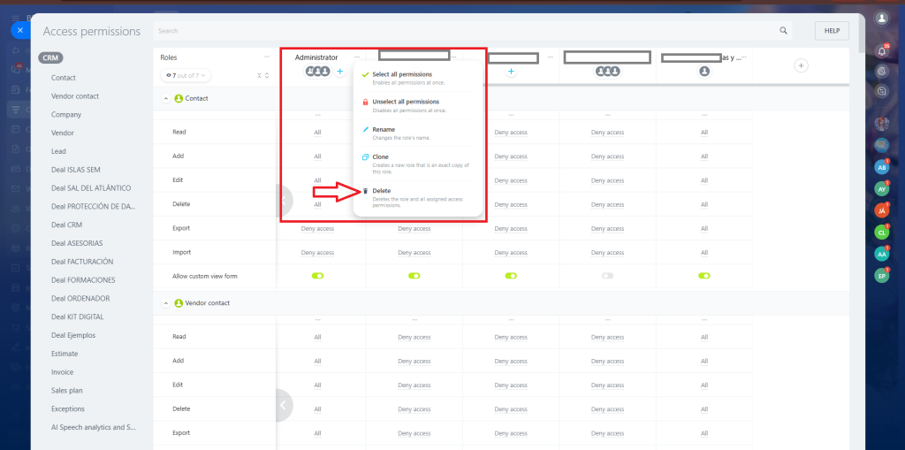Viewport: 905px width, 450px height.
Task: Click the search magnifier icon
Action: [x=783, y=31]
